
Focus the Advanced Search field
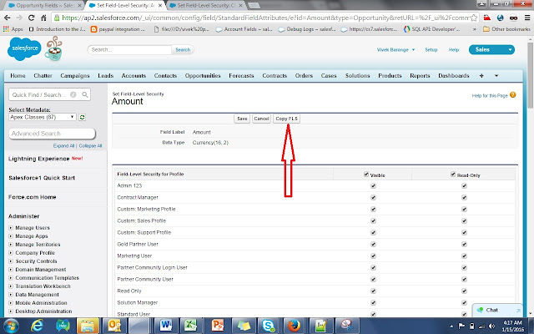pyautogui.click(x=52, y=134)
